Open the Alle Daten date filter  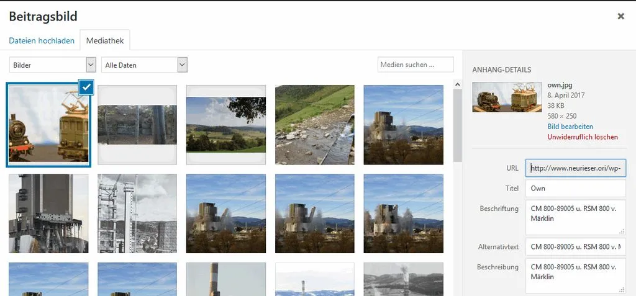pyautogui.click(x=144, y=65)
